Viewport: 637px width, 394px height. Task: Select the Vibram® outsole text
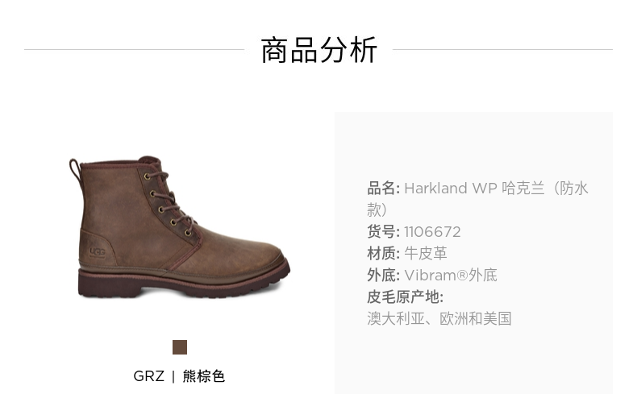tap(451, 275)
